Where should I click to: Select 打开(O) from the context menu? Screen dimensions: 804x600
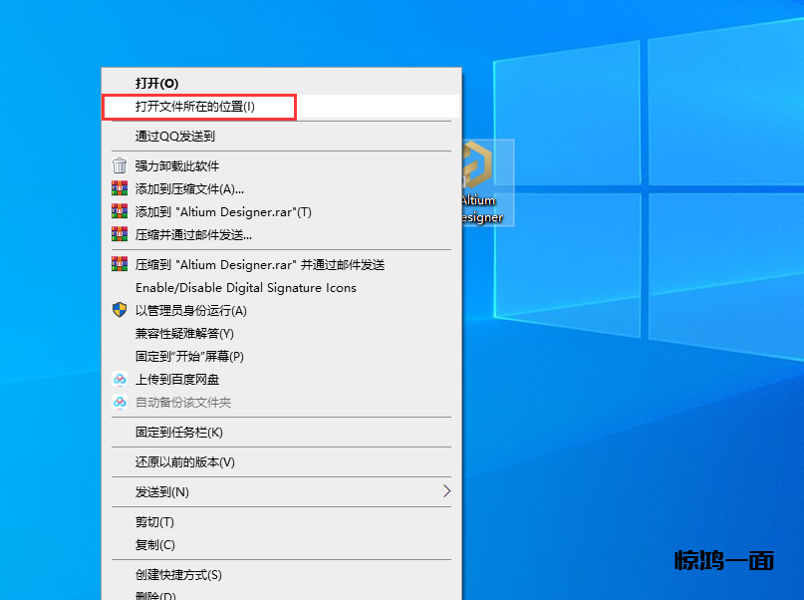(157, 84)
